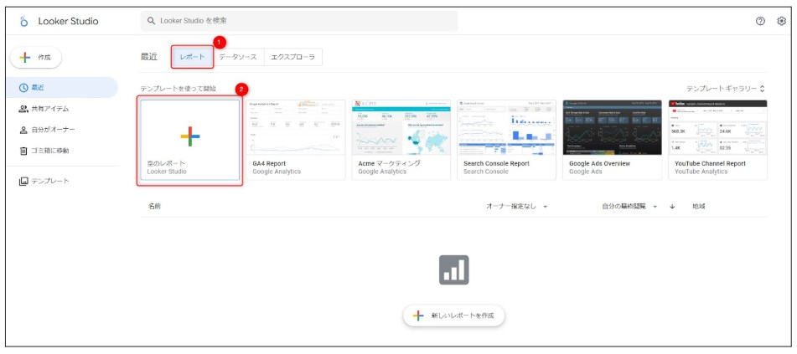This screenshot has height=354, width=797.
Task: Click the 'YouTube Channel Report' title text
Action: coord(710,163)
